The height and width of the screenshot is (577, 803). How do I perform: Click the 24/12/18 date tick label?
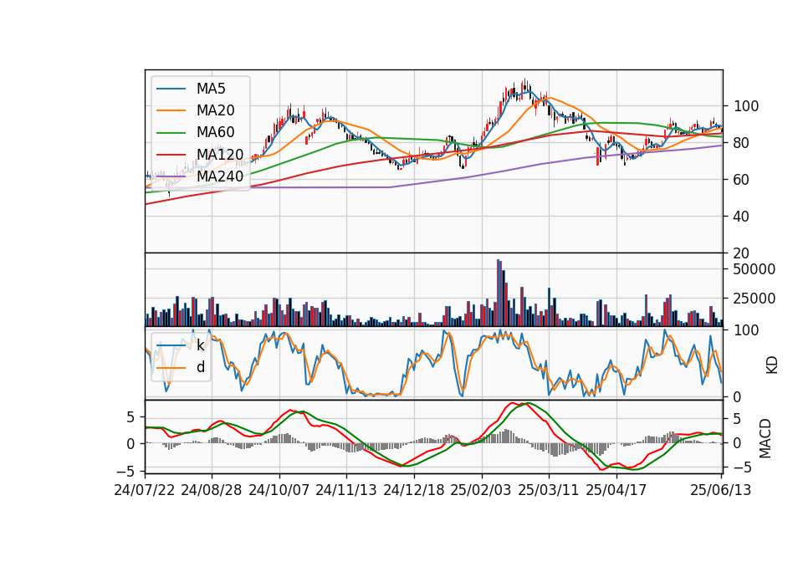pos(414,490)
